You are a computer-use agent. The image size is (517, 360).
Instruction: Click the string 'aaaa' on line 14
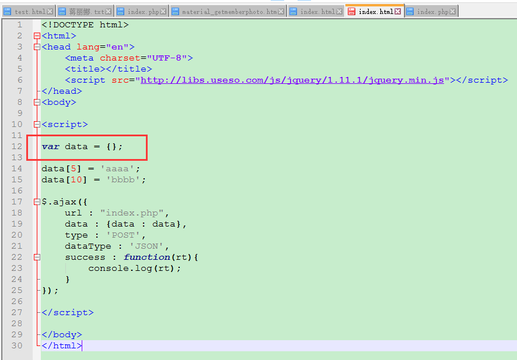pos(117,169)
